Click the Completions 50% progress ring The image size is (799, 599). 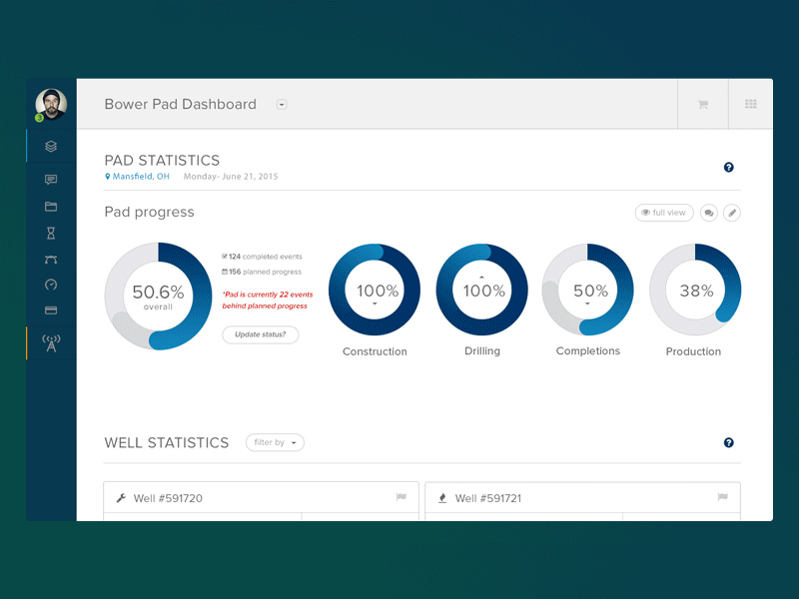pos(588,291)
